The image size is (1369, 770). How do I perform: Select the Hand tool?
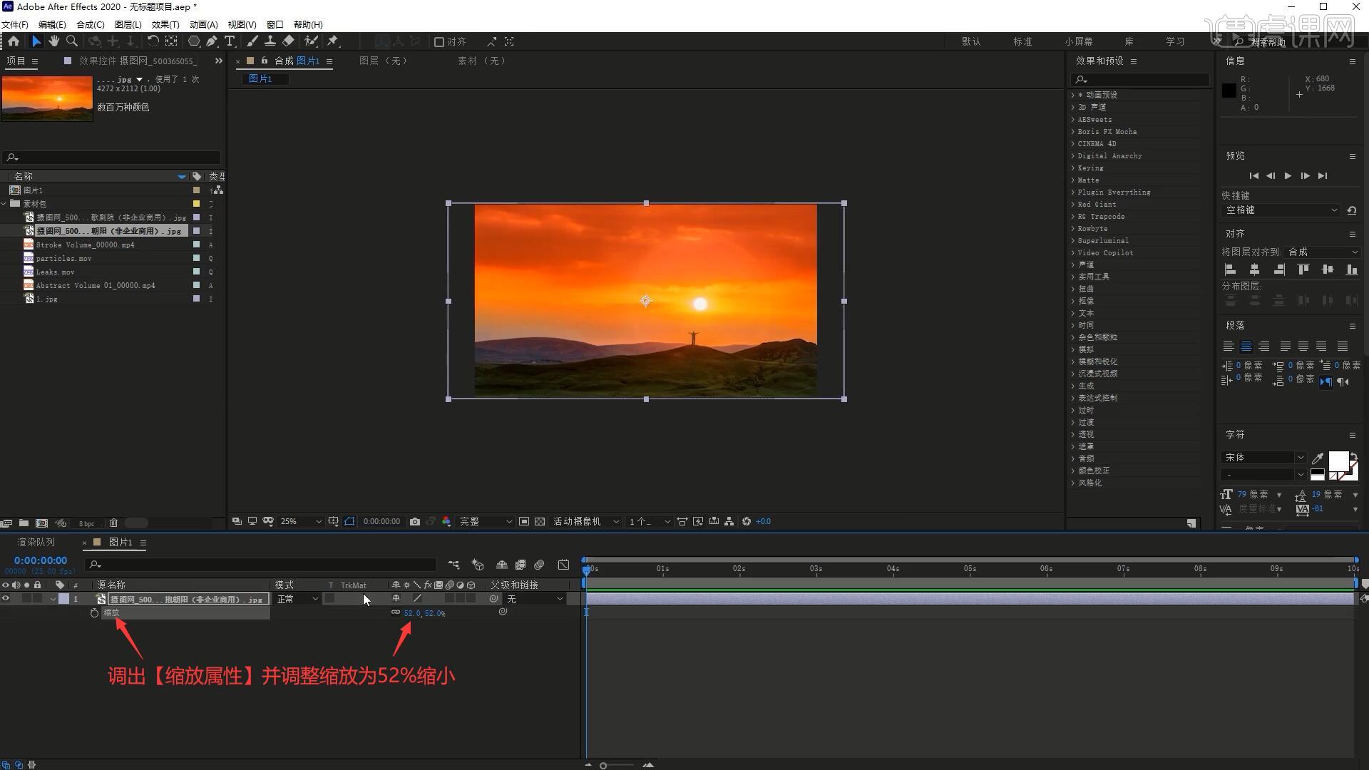[x=54, y=41]
